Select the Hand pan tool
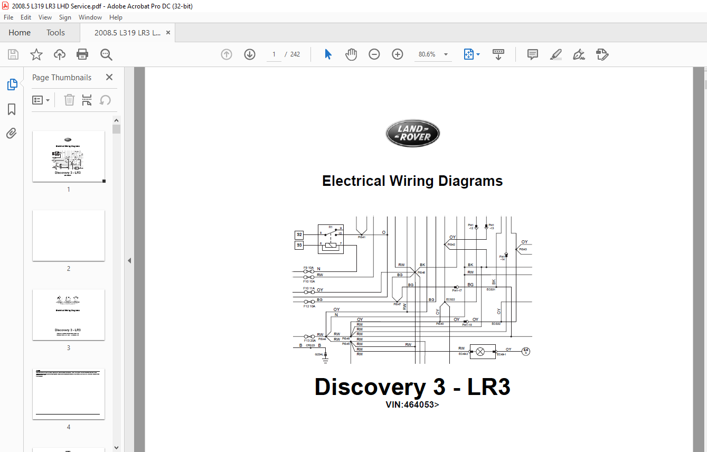 (x=351, y=54)
